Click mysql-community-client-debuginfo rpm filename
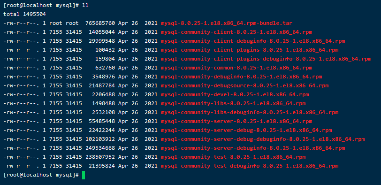 (253, 41)
